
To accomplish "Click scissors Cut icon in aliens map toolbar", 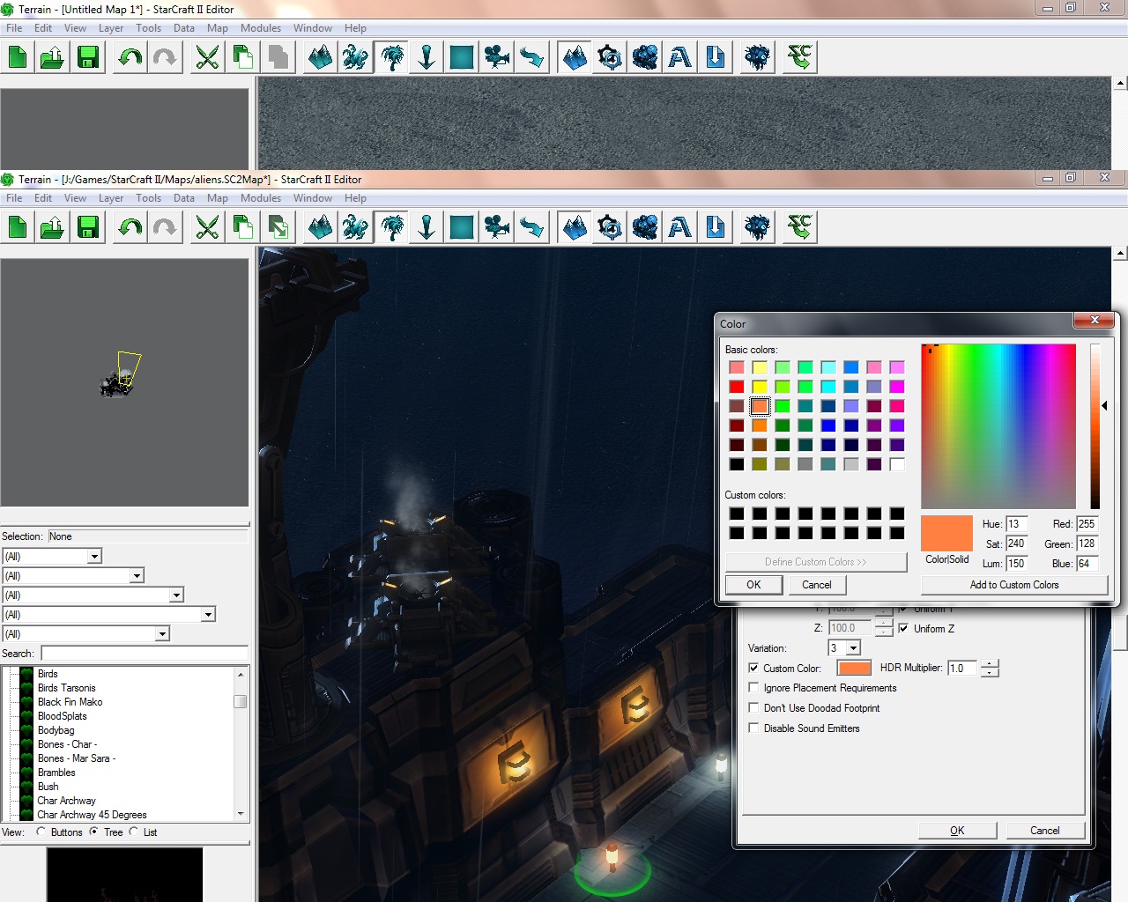I will click(x=207, y=228).
